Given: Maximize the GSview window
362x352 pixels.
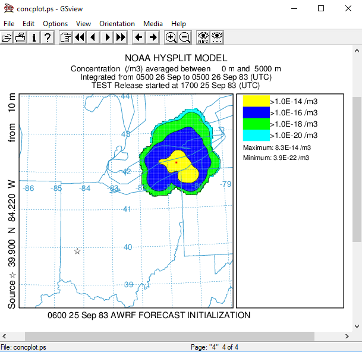Looking at the screenshot, I should [321, 8].
